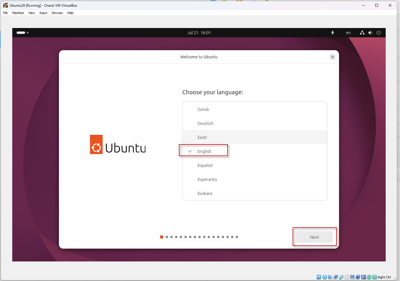The height and width of the screenshot is (281, 400).
Task: Close the Welcome to Ubuntu dialog
Action: tap(333, 57)
